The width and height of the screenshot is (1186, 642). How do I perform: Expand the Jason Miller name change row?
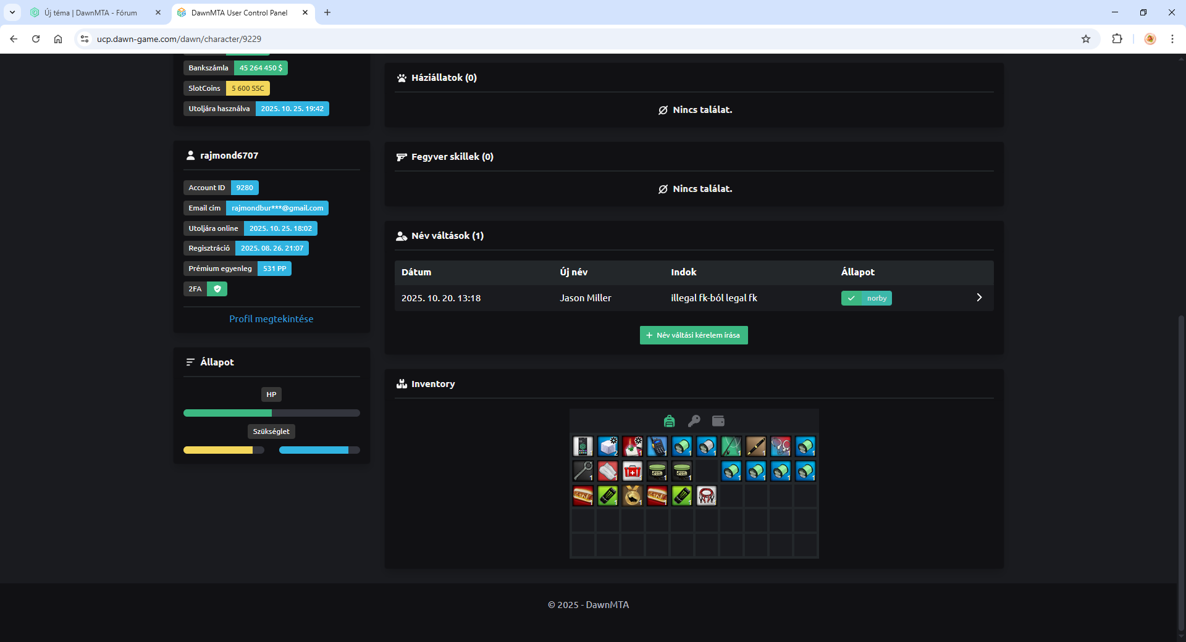978,298
